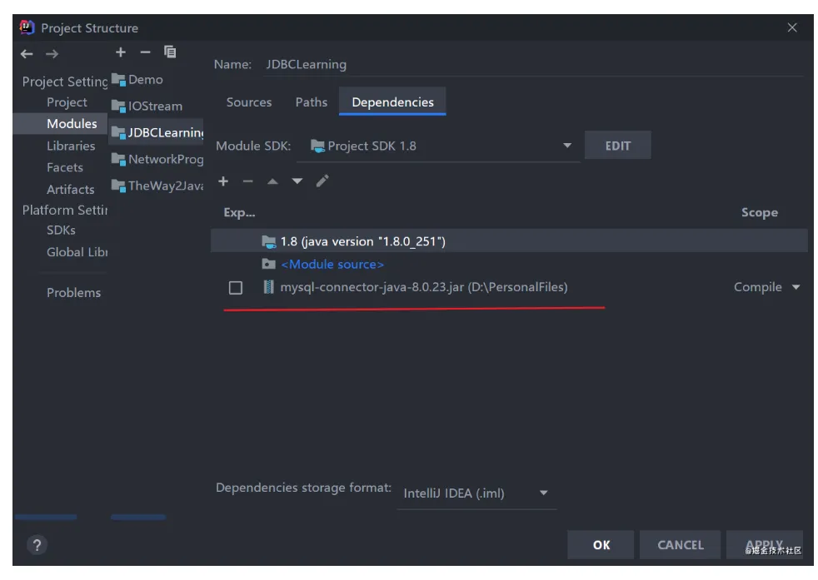Select the Demo module folder
The image size is (818, 580).
pyautogui.click(x=137, y=80)
